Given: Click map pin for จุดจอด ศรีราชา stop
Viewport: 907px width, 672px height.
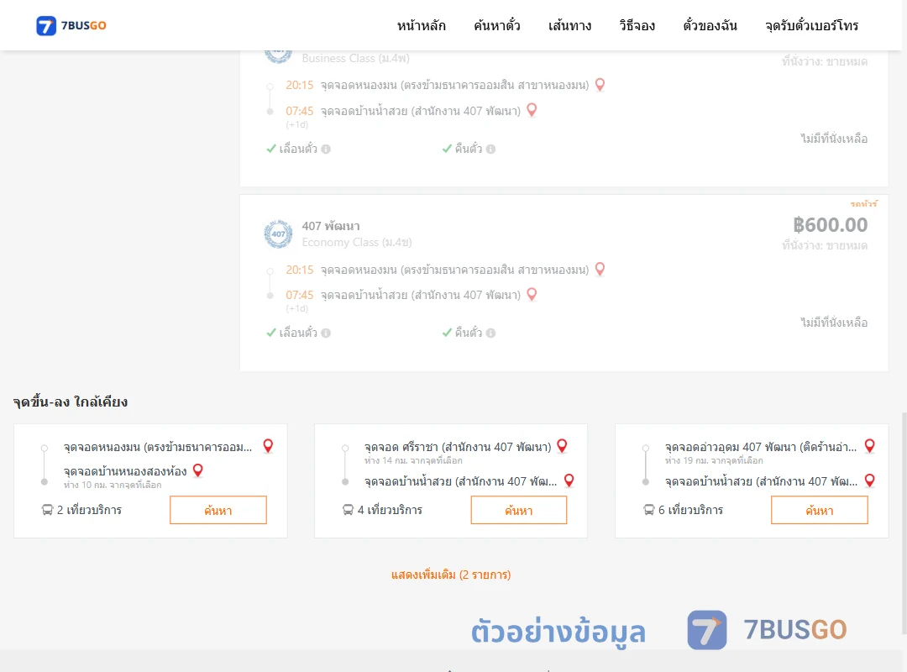Looking at the screenshot, I should point(562,446).
